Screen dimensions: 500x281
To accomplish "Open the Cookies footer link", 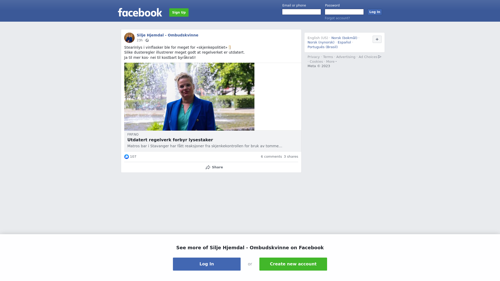I will coord(316,62).
